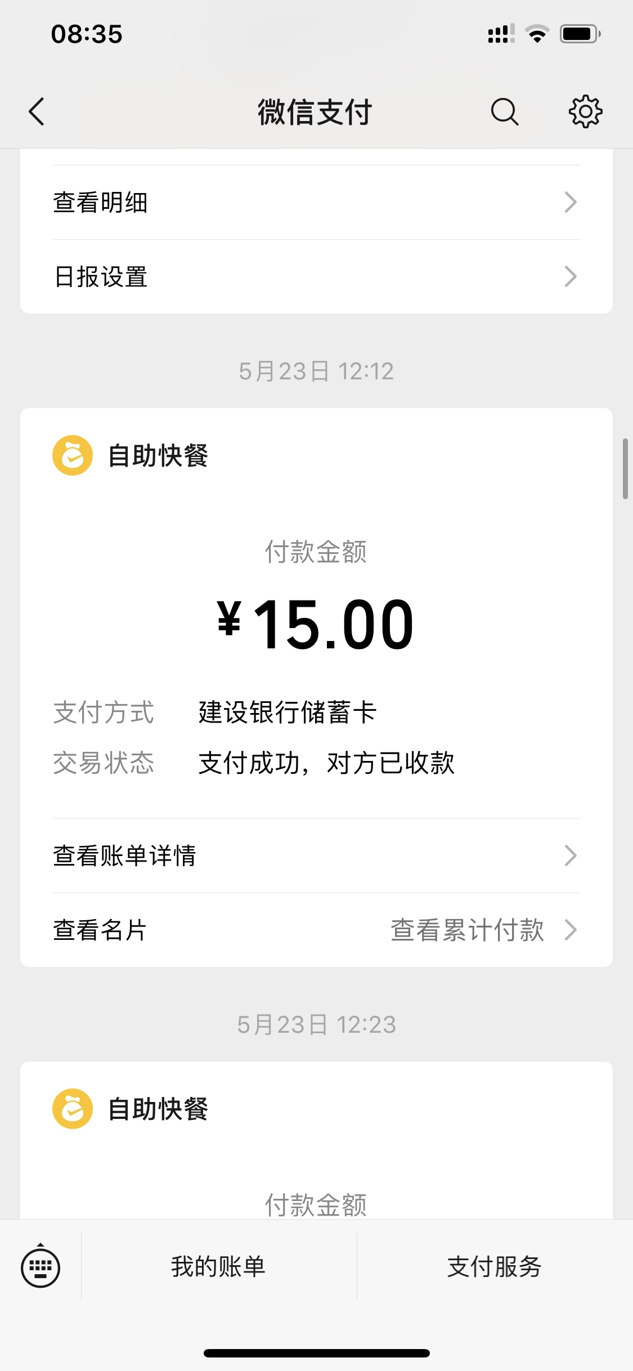Click the vertical scrollbar handle

(x=625, y=468)
